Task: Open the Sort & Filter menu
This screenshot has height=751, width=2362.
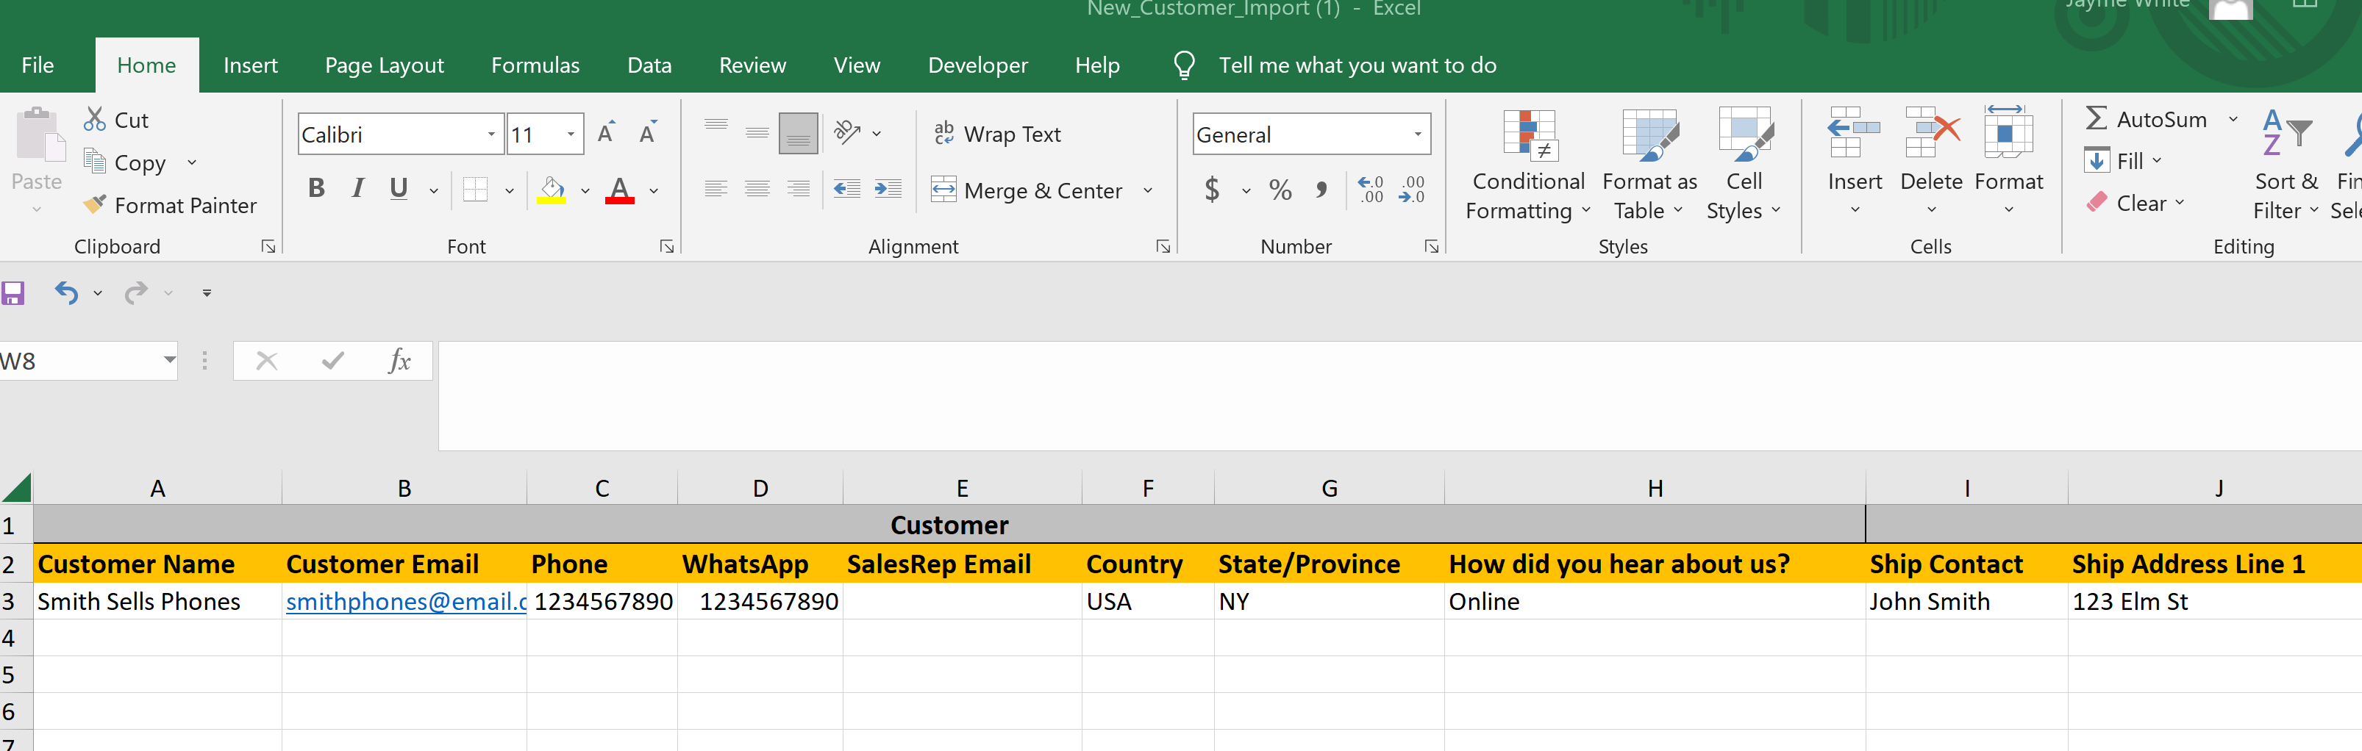Action: (x=2286, y=166)
